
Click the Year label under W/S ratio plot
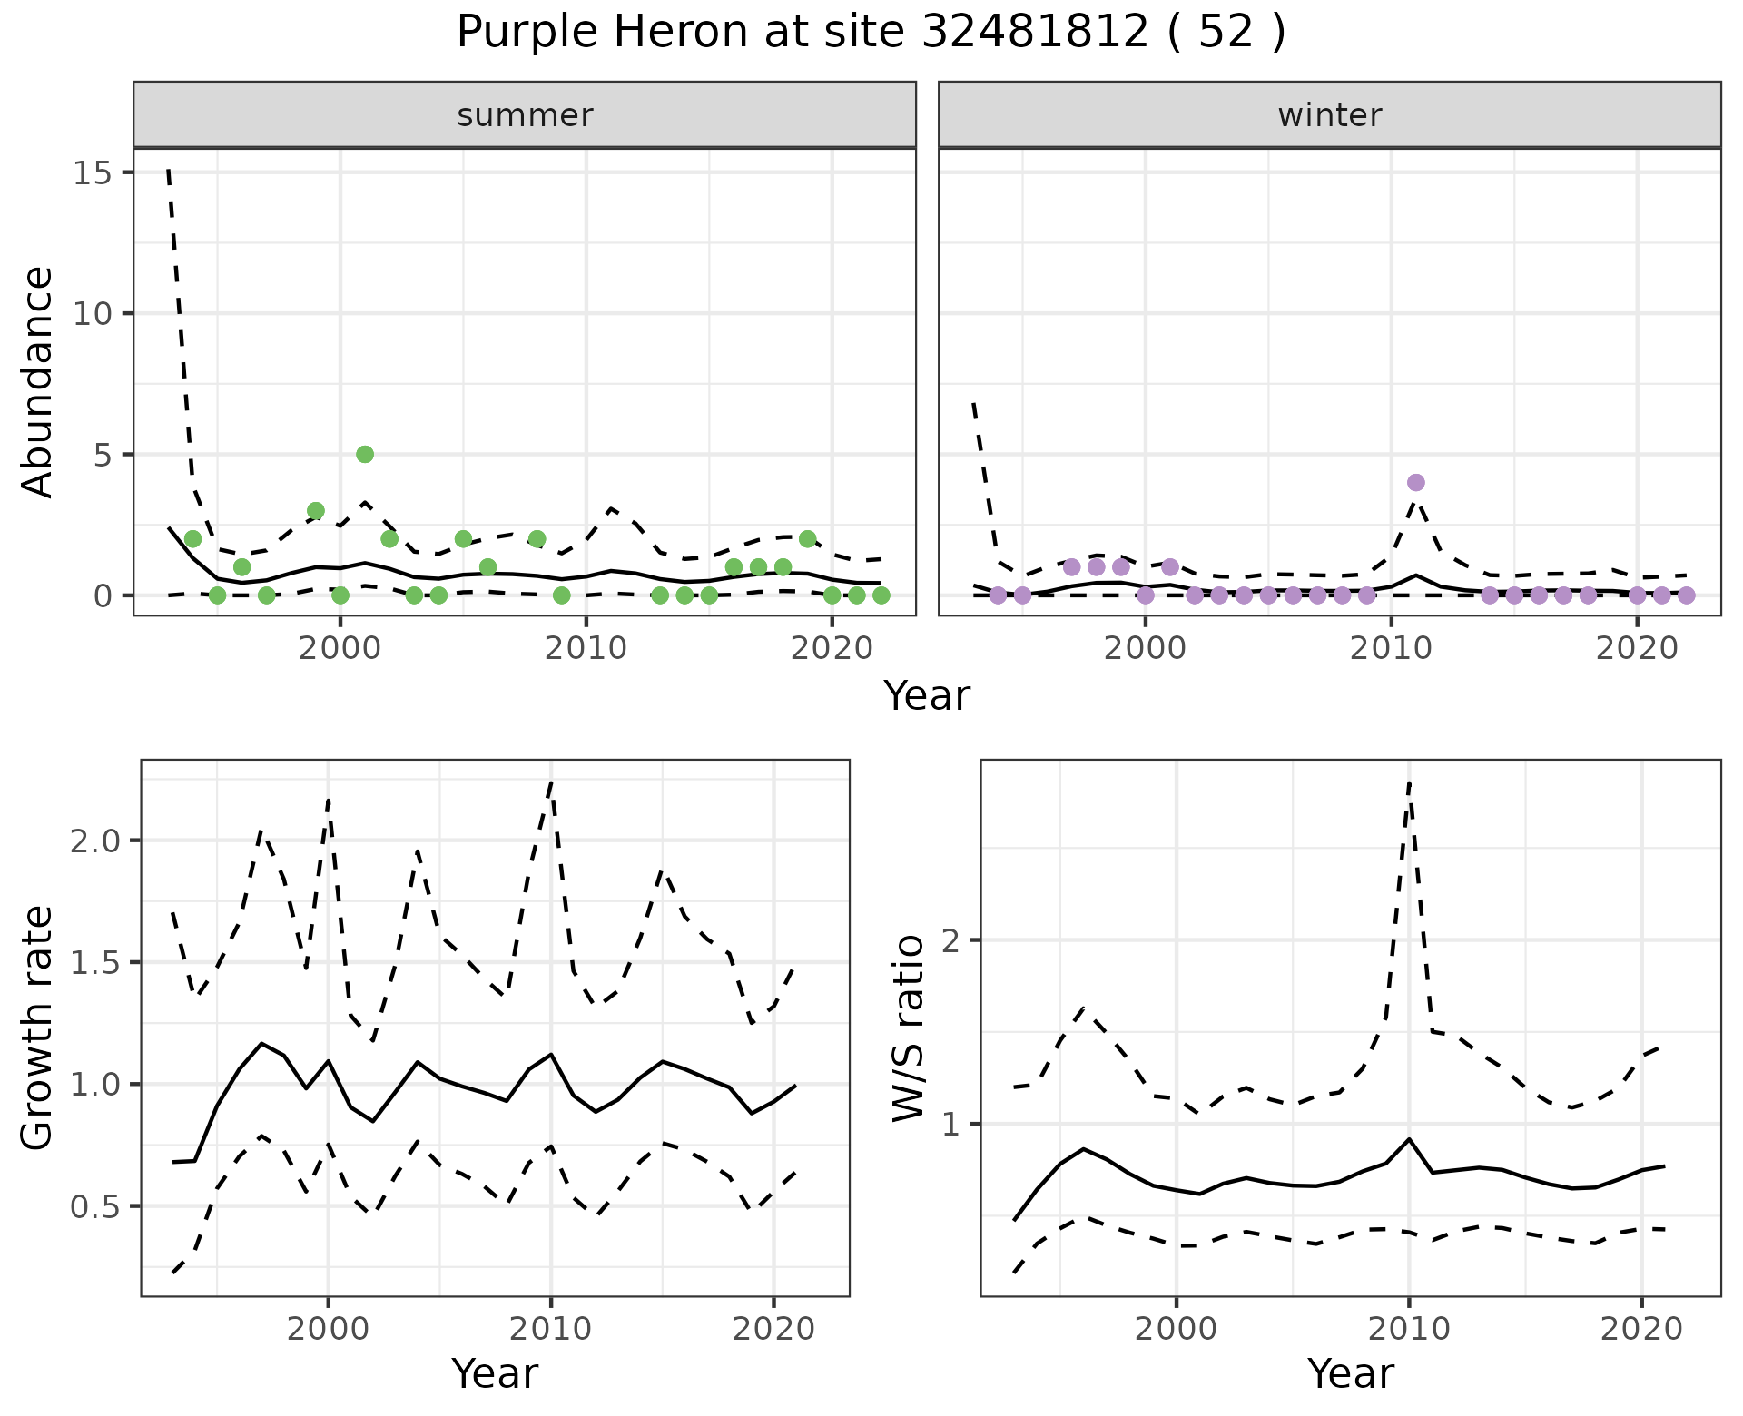tap(1350, 1373)
